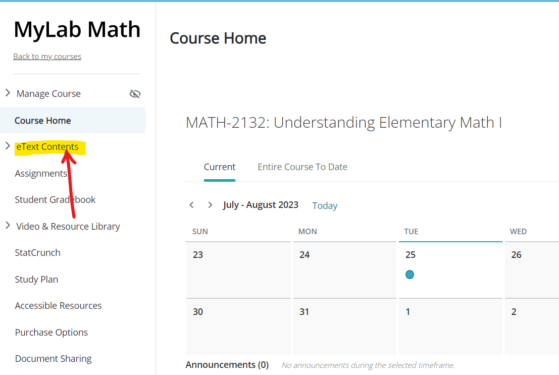Click the SUN column header
559x375 pixels.
pyautogui.click(x=200, y=231)
